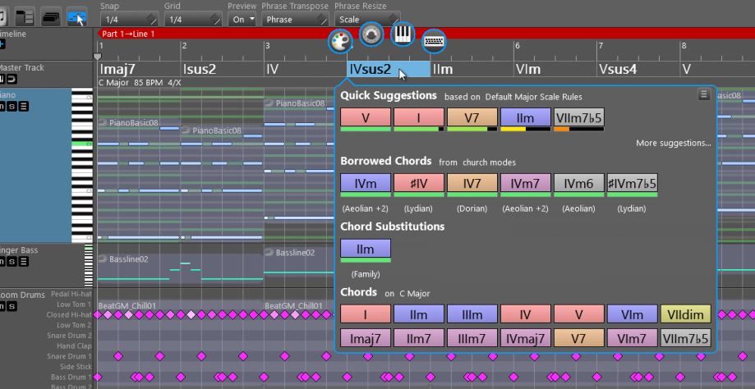Image resolution: width=755 pixels, height=389 pixels.
Task: Click the Snare Drum 1 lane label
Action: click(69, 356)
